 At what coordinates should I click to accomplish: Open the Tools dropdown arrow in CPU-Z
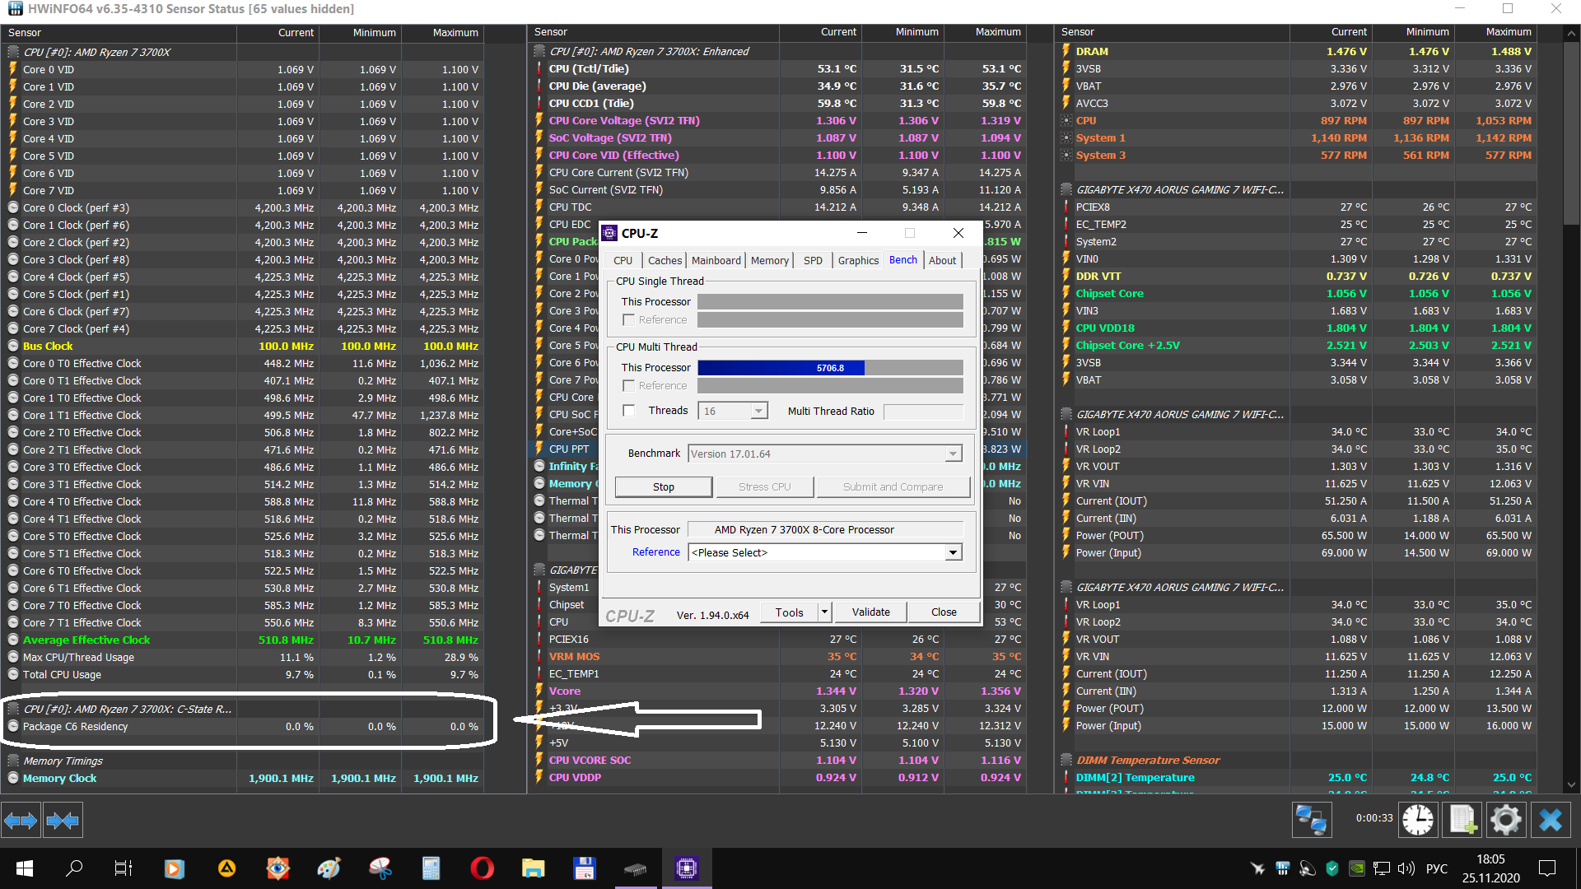[824, 612]
